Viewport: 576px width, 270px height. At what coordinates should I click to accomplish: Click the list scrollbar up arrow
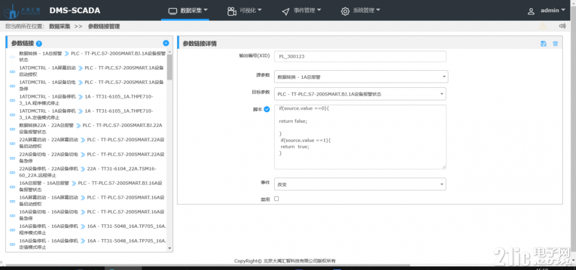click(x=170, y=51)
